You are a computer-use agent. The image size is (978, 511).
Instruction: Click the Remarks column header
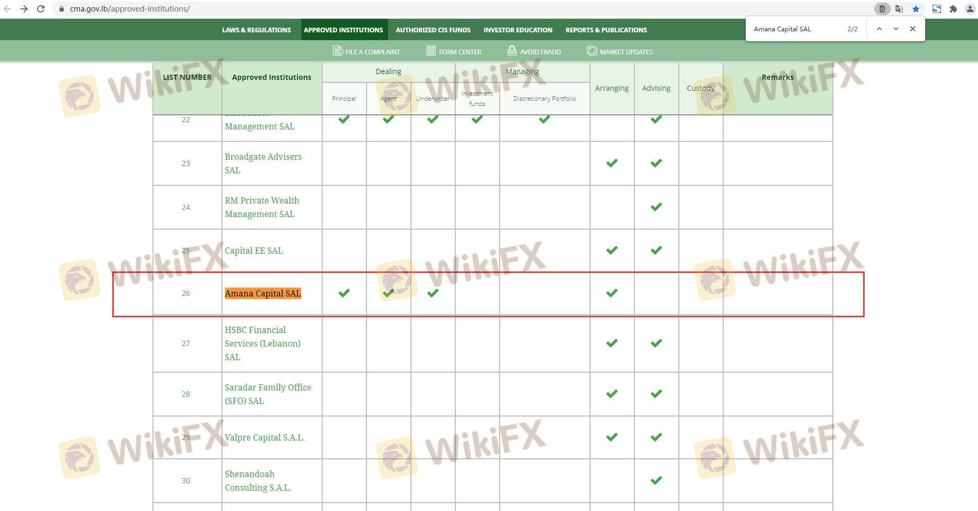777,77
